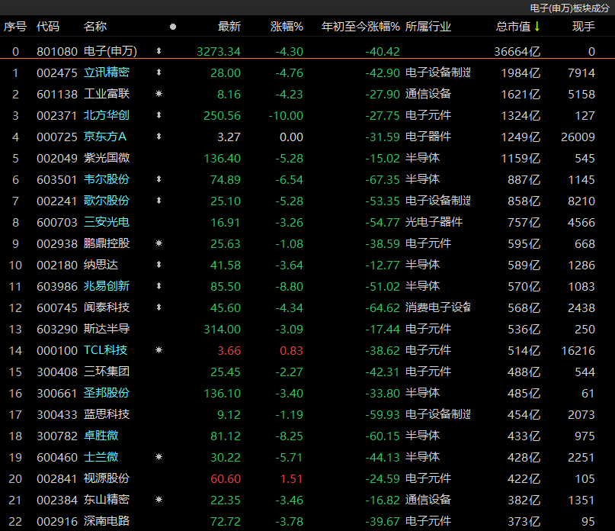Select stock 兆易创新
Screen dimensions: 615x531
(106, 286)
